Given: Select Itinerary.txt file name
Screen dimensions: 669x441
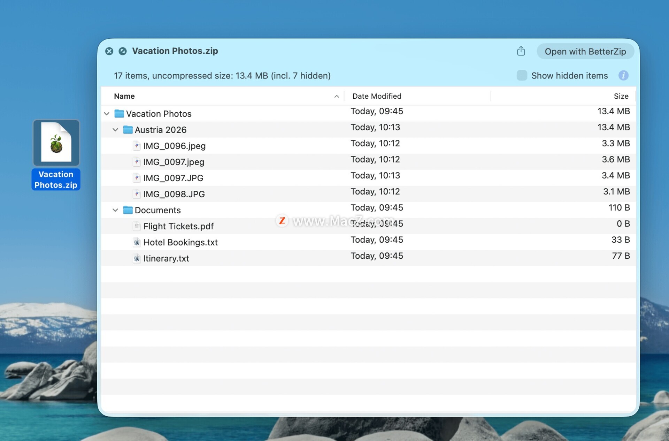Looking at the screenshot, I should [x=166, y=258].
